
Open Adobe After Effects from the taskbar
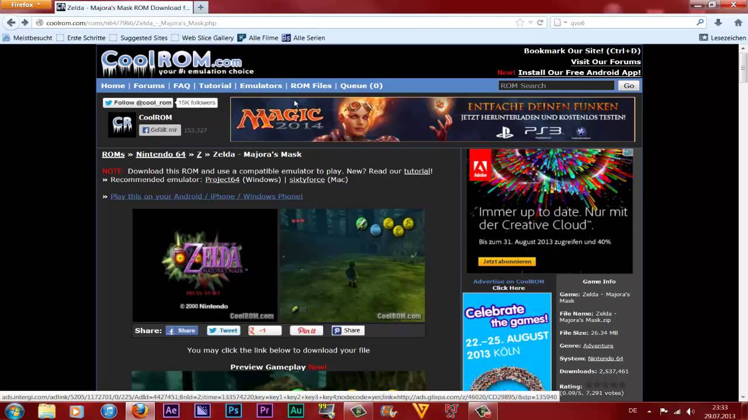coord(171,411)
